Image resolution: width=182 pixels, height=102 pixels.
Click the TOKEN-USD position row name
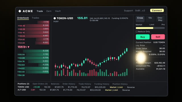tap(23, 87)
